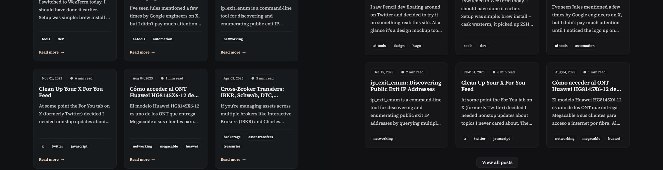Click the treasuries tag

click(232, 146)
